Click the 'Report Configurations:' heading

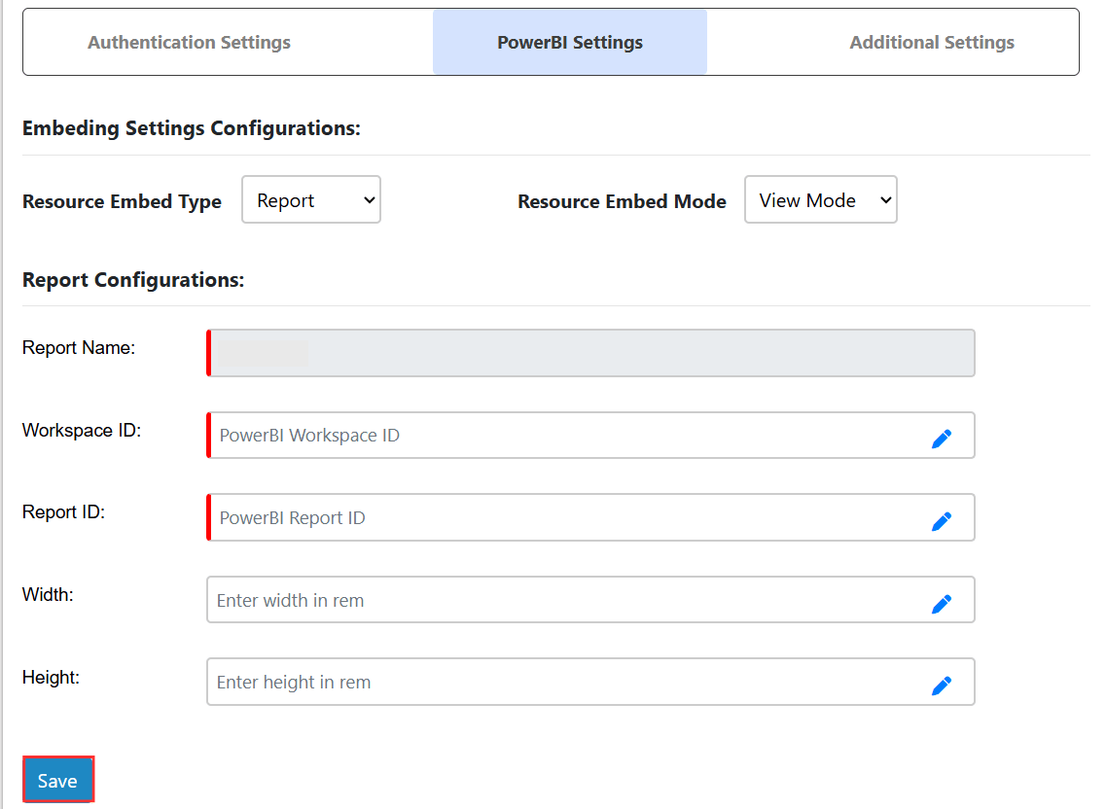click(x=133, y=280)
